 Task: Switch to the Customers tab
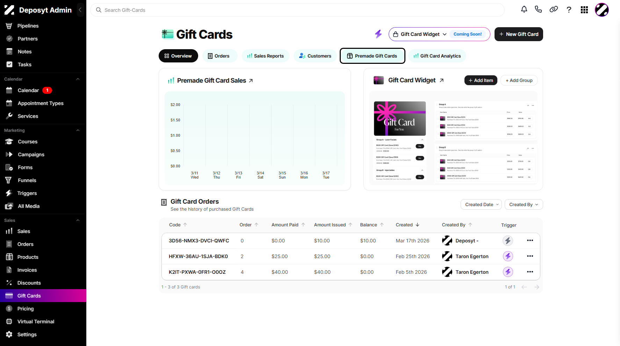(x=315, y=56)
